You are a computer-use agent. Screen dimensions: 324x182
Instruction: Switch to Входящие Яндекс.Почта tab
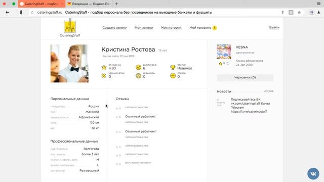[x=89, y=4]
